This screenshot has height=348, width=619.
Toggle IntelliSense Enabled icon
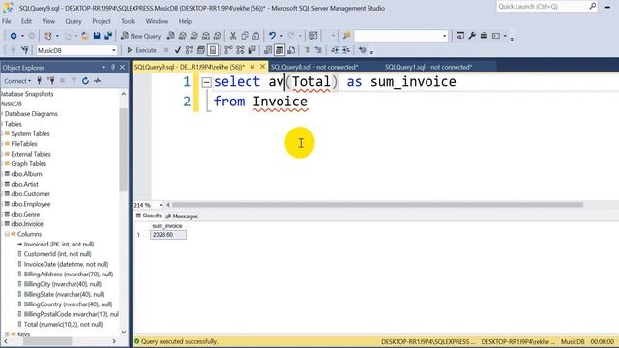click(x=213, y=50)
